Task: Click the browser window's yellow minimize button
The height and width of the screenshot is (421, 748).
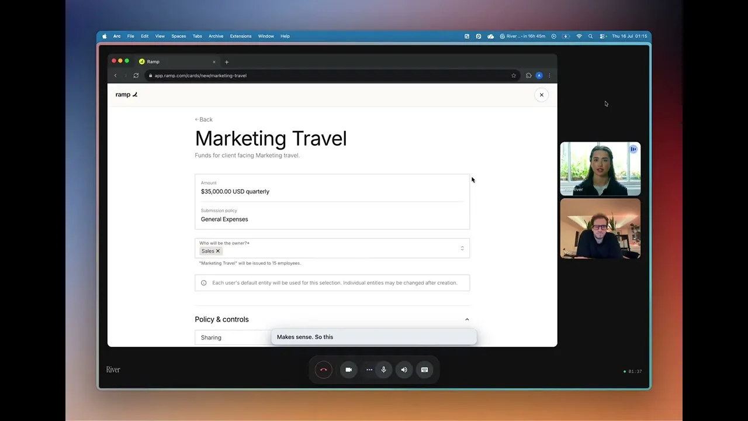Action: (120, 61)
